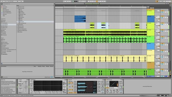Image resolution: width=172 pixels, height=97 pixels.
Task: Hide the browser with its toggle icon
Action: click(x=1, y=4)
